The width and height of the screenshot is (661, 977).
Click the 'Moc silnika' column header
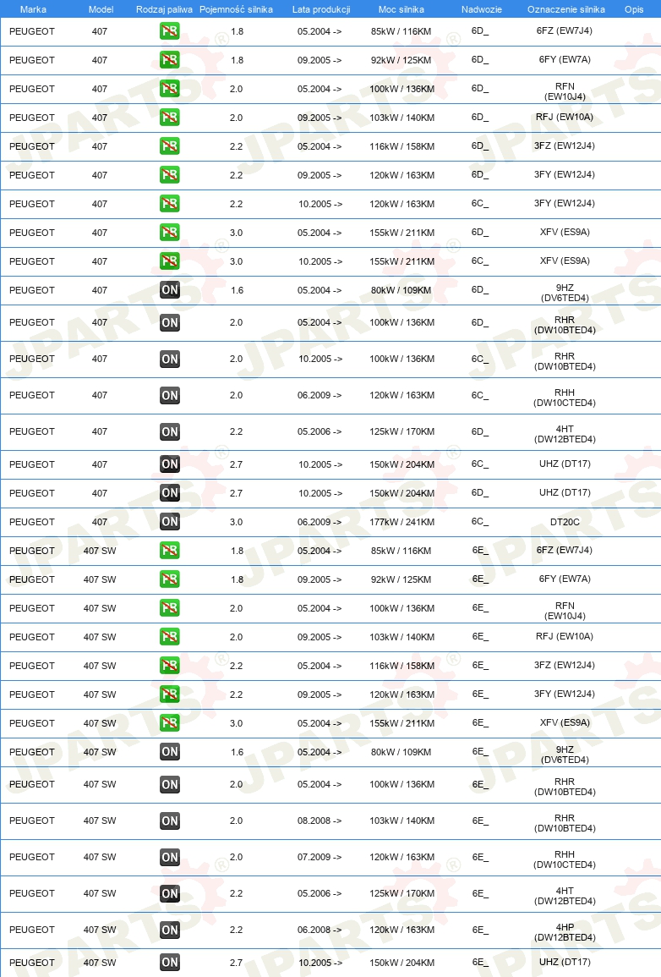tap(402, 9)
